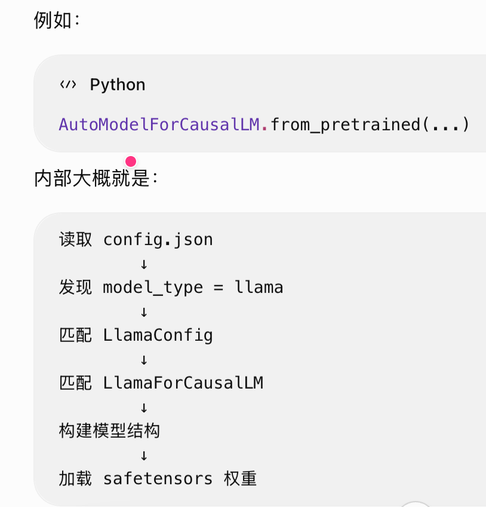Image resolution: width=486 pixels, height=507 pixels.
Task: Click the down arrow below LlamaForCausalLM
Action: [x=144, y=408]
